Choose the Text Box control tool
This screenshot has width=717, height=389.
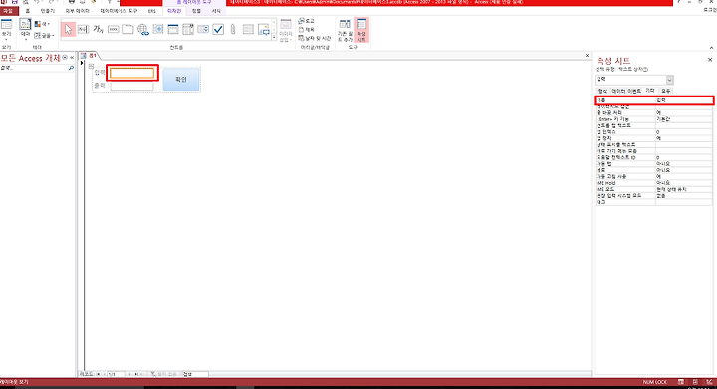coord(83,29)
